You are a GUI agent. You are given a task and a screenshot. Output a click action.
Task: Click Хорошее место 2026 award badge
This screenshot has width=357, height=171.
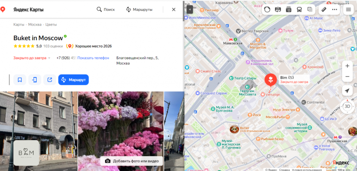pos(89,46)
